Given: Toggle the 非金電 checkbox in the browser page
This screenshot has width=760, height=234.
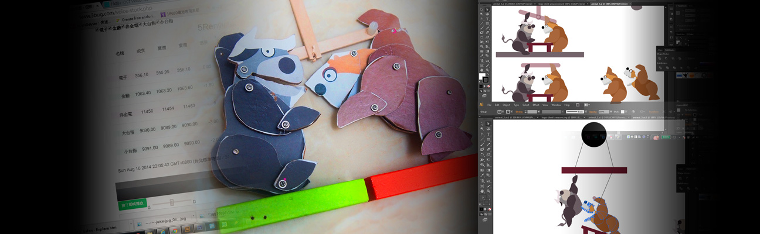Looking at the screenshot, I should 123,26.
